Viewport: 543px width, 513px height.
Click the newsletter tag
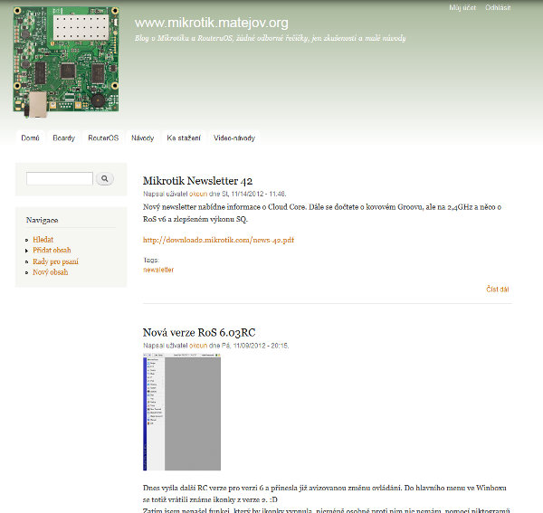click(x=158, y=270)
